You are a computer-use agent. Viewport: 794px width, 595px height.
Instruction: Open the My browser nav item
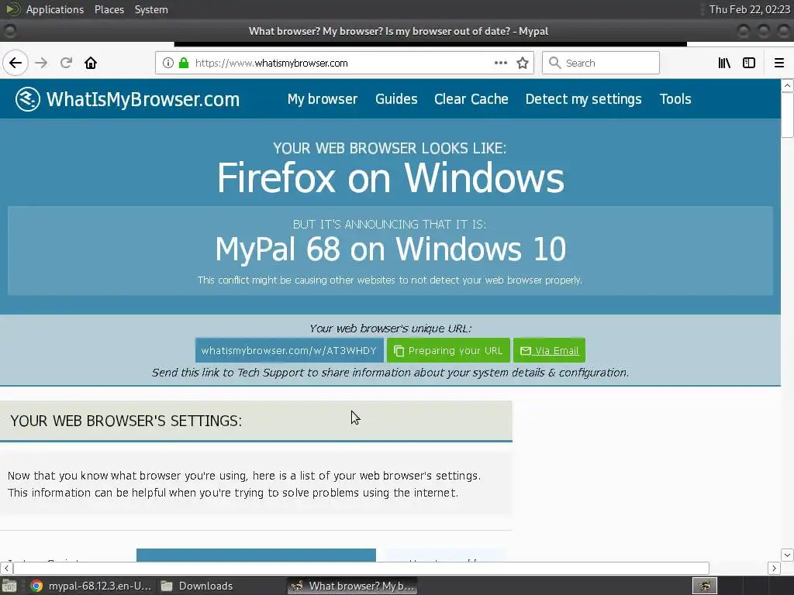click(323, 98)
